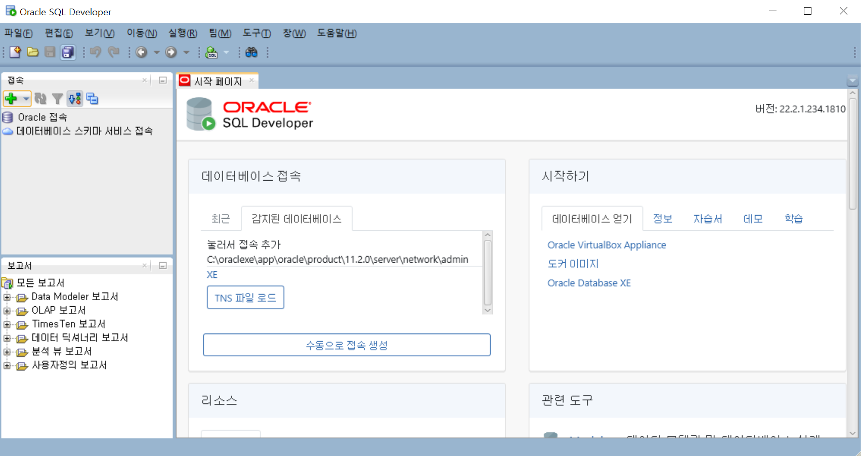Open the 파일(F) menu
The height and width of the screenshot is (456, 861).
coord(19,33)
